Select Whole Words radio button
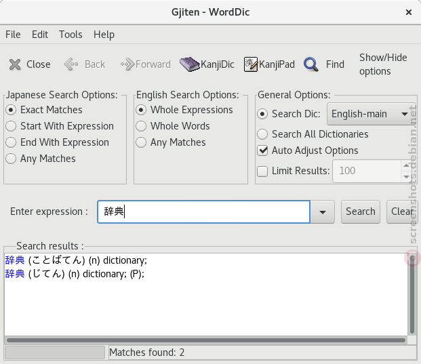This screenshot has width=421, height=364. point(141,126)
